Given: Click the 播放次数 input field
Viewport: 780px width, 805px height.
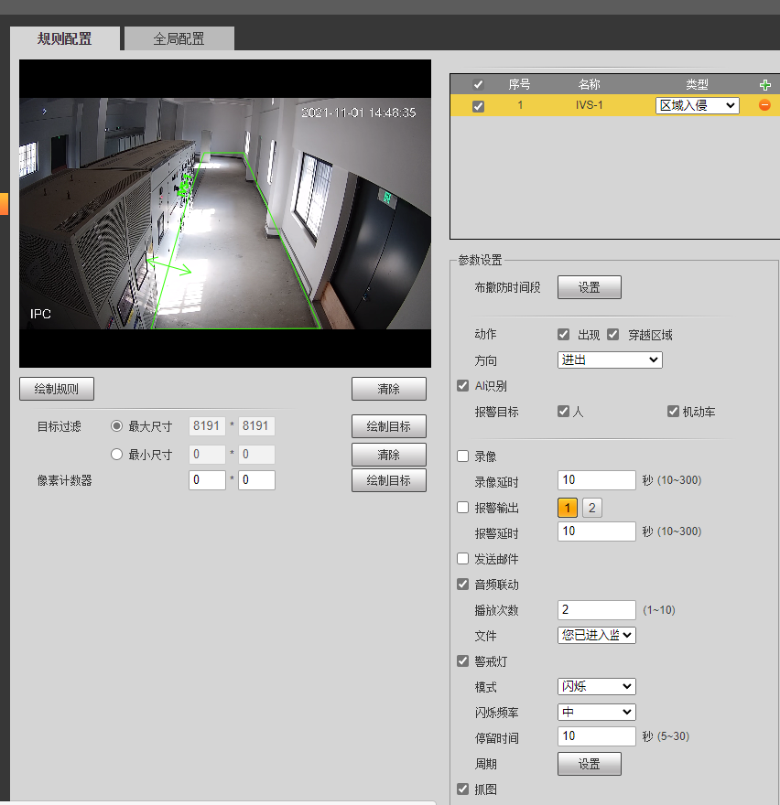Looking at the screenshot, I should 597,610.
